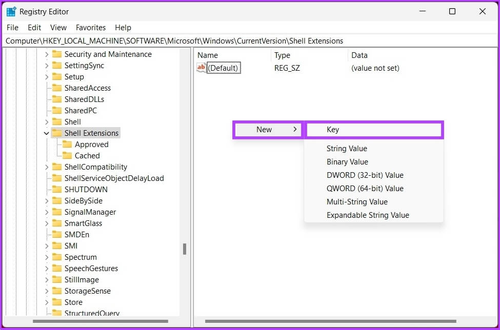Expand the SideBySide key arrow
Viewport: 500px width, 330px height.
pos(47,201)
